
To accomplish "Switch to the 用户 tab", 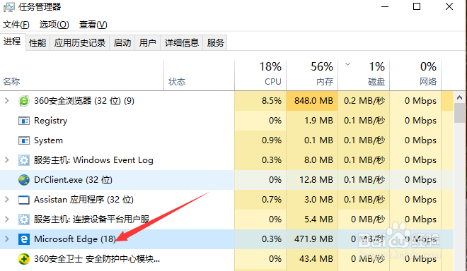I will [x=148, y=43].
